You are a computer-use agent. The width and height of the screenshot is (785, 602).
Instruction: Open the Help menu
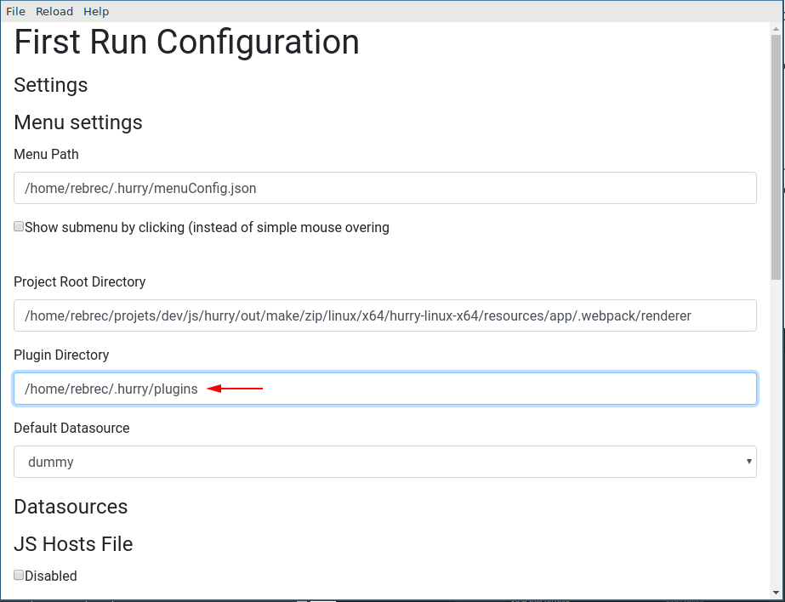[x=96, y=11]
